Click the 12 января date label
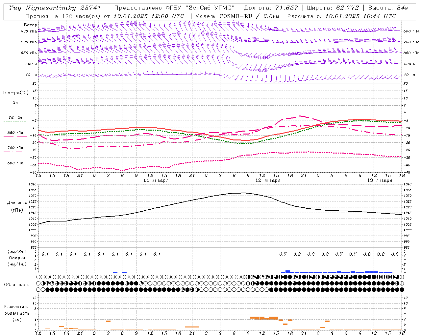The image size is (421, 336). click(x=268, y=180)
